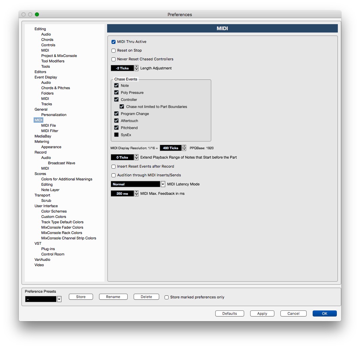Select MixConsole Fader Colors page
The height and width of the screenshot is (348, 360).
pyautogui.click(x=62, y=227)
